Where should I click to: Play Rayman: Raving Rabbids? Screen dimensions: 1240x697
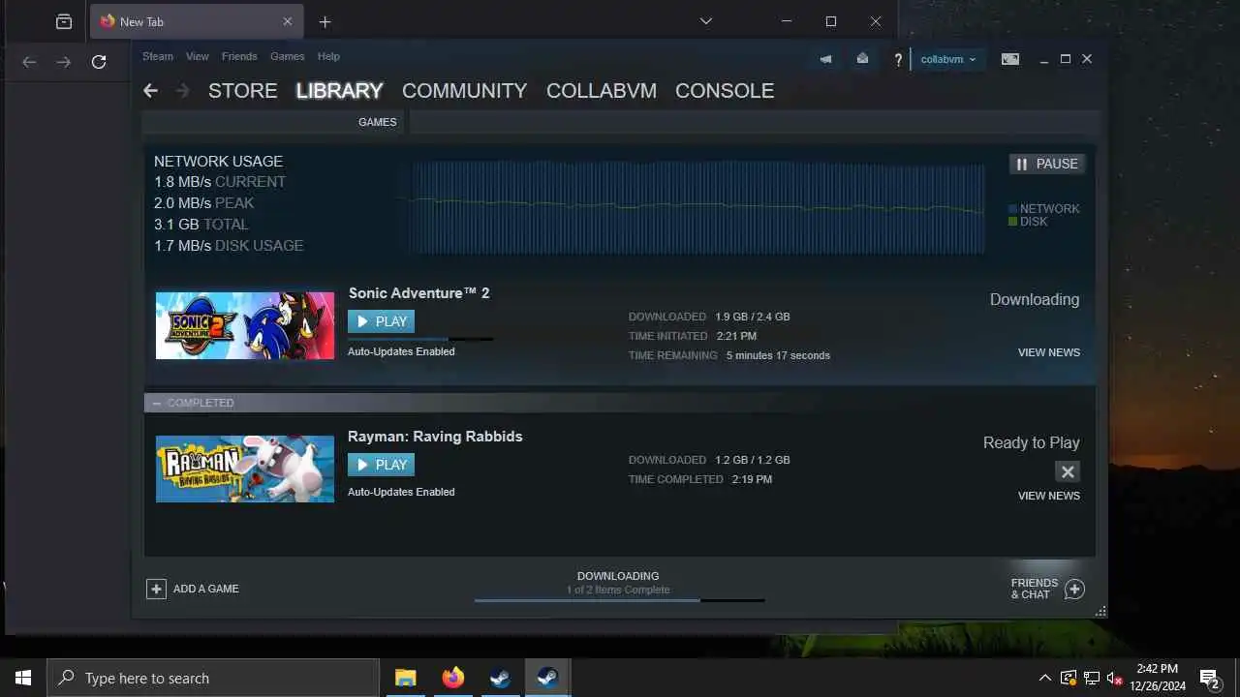[381, 465]
